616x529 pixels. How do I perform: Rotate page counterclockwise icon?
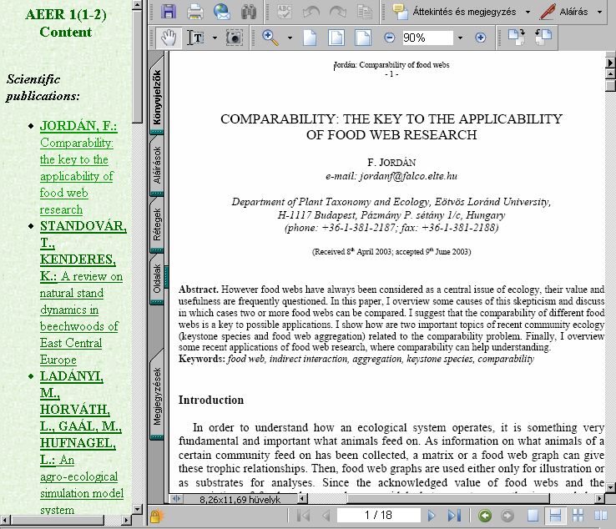[x=543, y=37]
